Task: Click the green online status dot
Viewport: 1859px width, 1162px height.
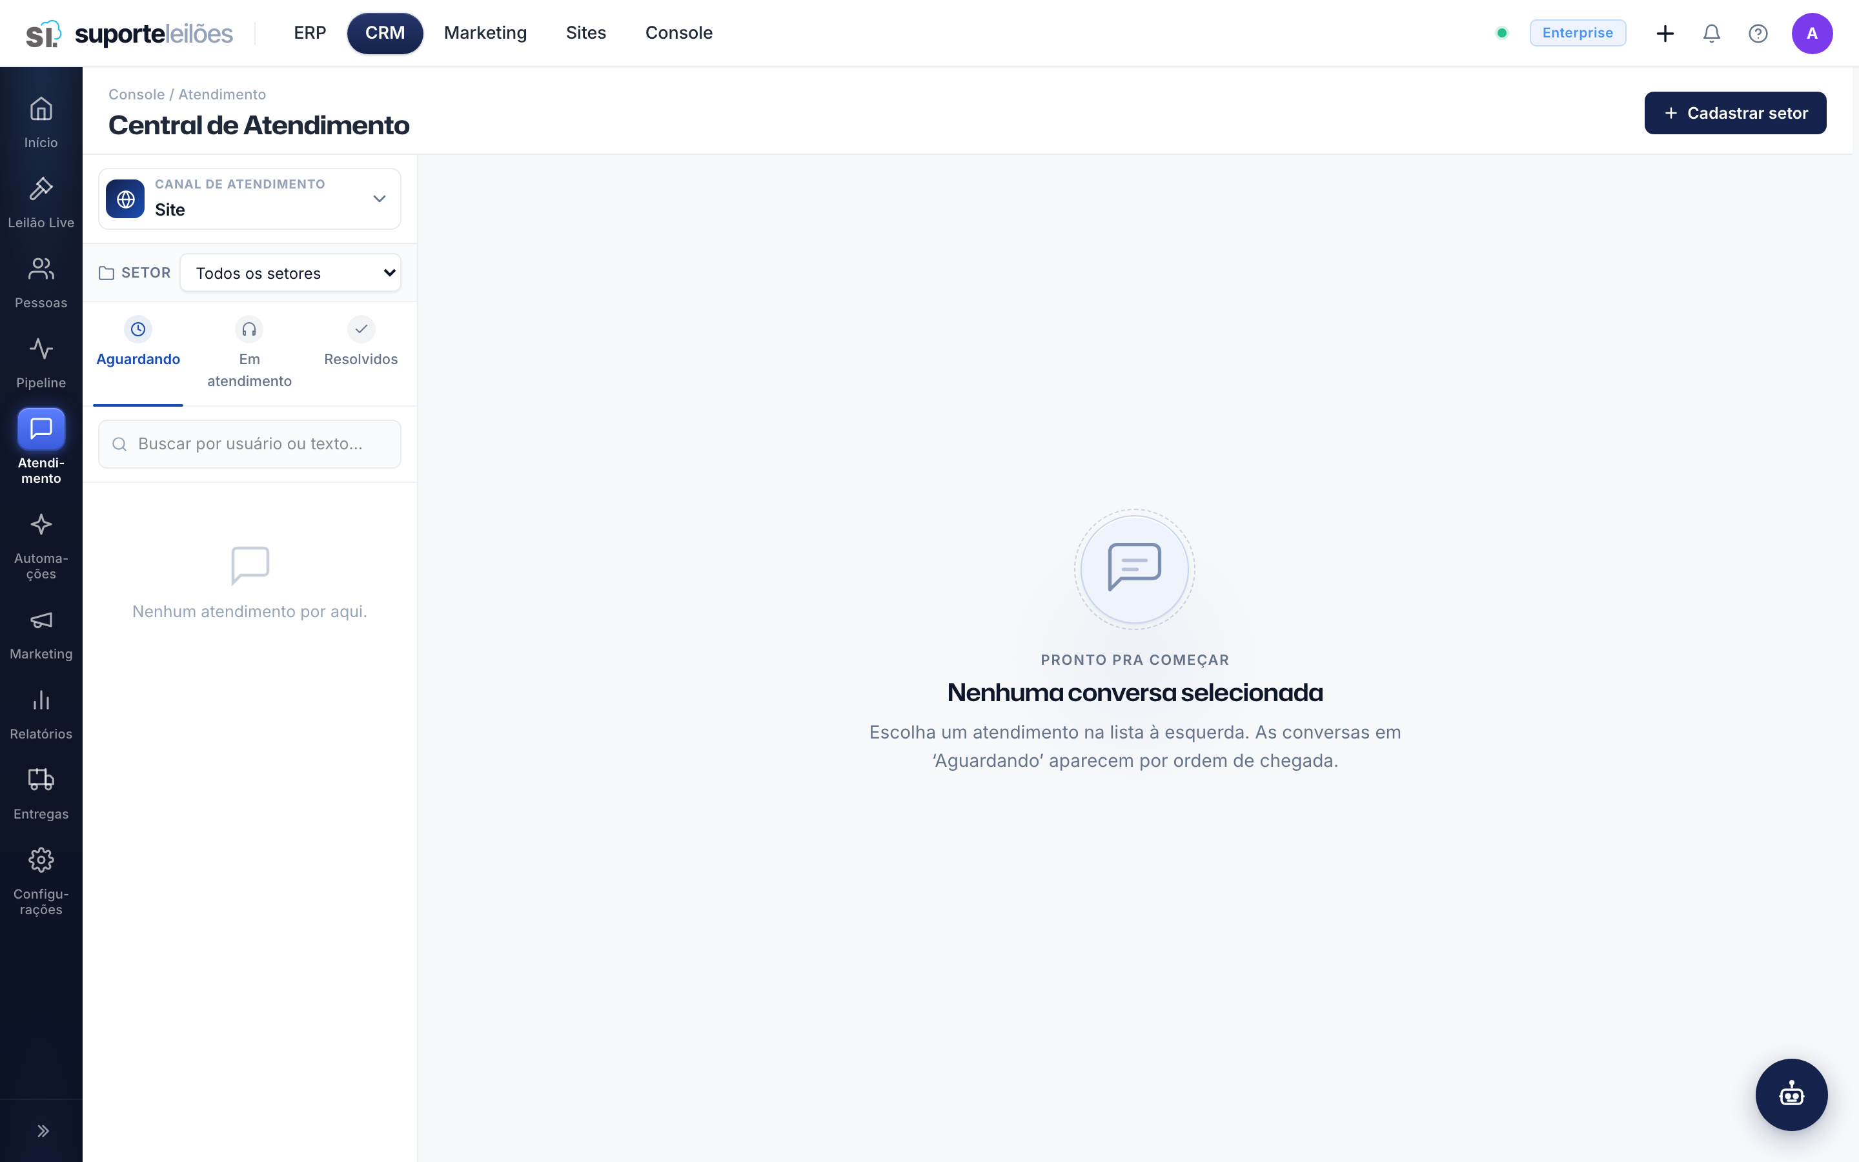Action: (1501, 33)
